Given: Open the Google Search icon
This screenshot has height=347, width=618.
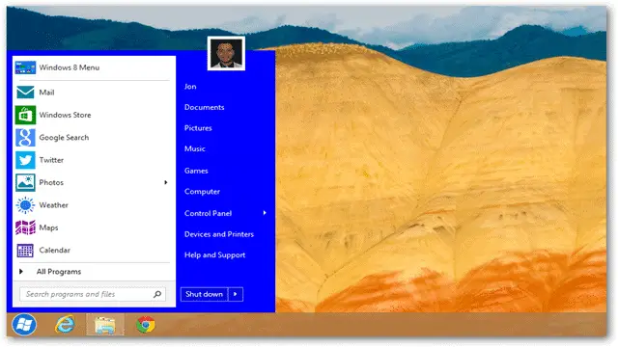Looking at the screenshot, I should point(25,138).
